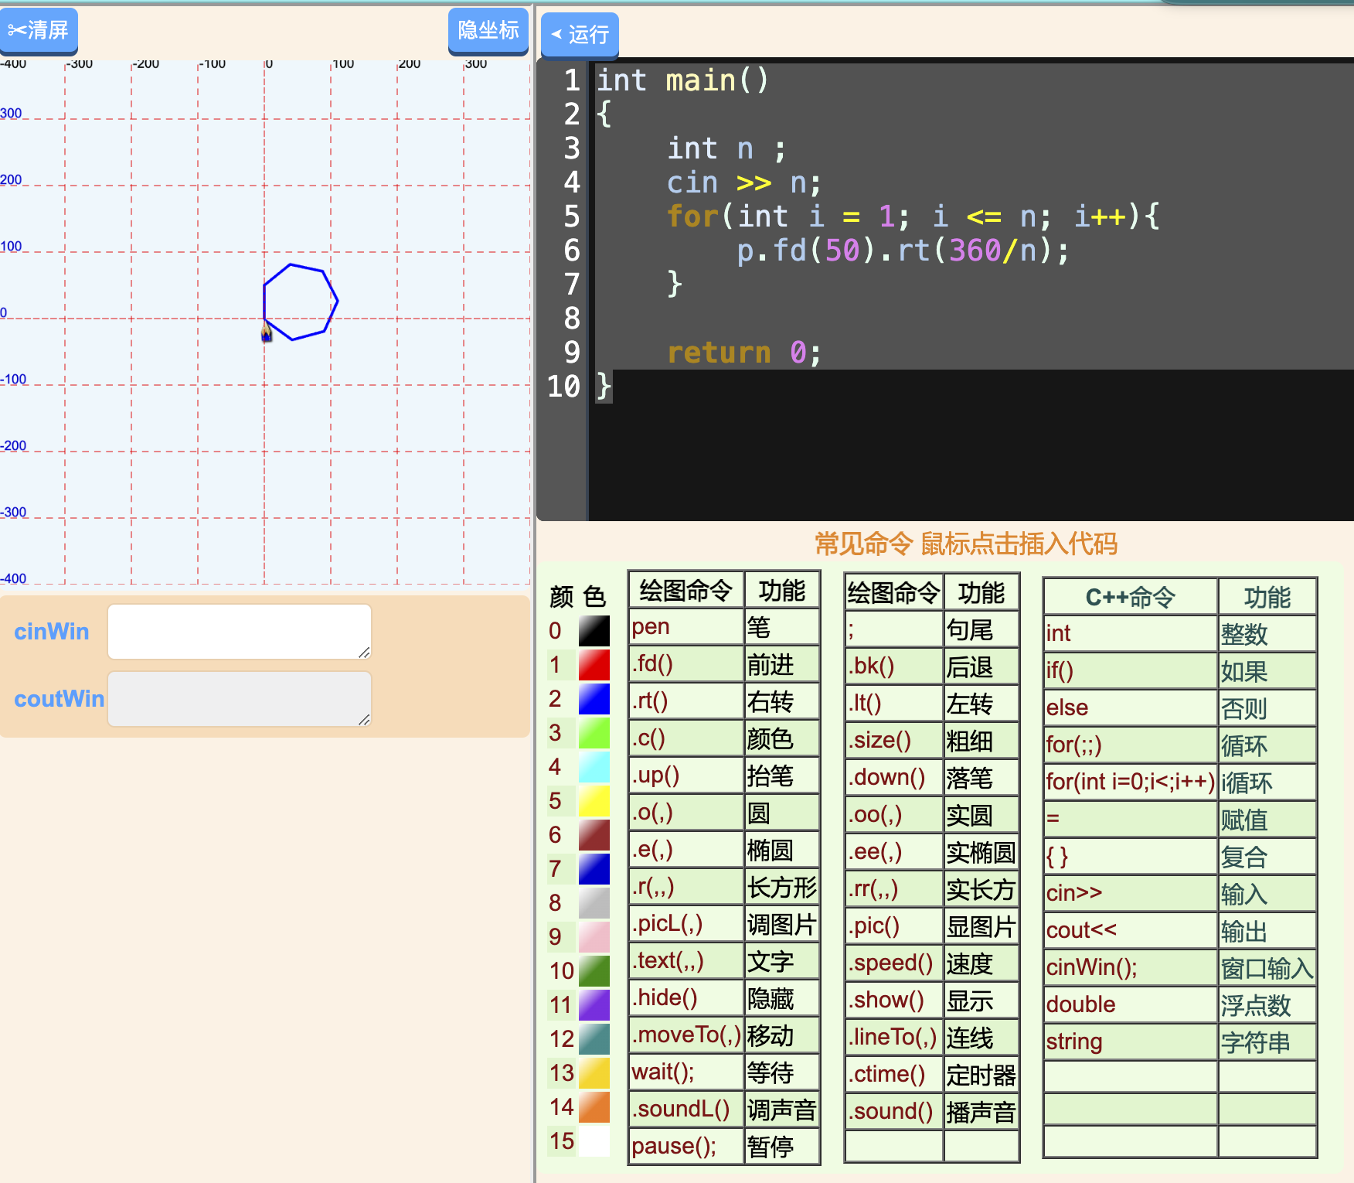Click the 运行 run button
This screenshot has height=1183, width=1354.
click(x=580, y=35)
